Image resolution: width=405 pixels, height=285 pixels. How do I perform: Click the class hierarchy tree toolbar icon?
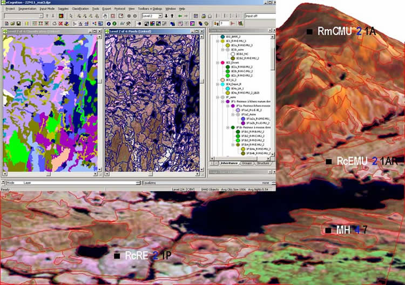click(x=94, y=24)
